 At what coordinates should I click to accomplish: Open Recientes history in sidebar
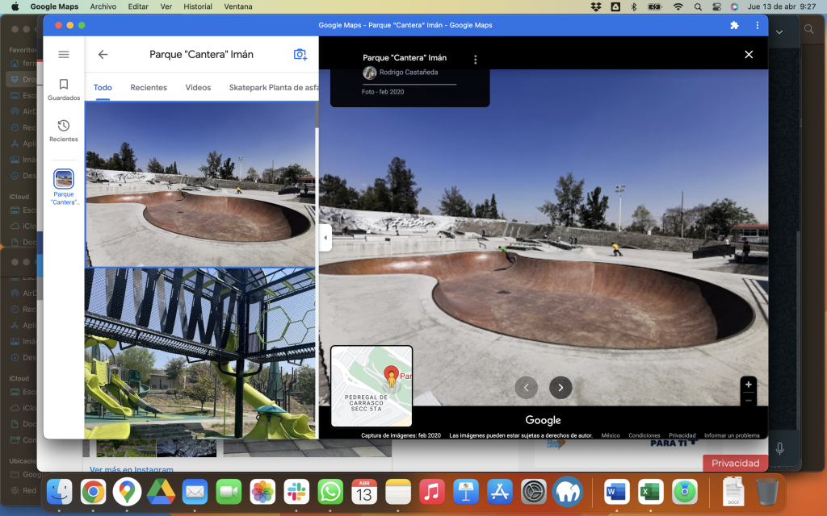[64, 131]
